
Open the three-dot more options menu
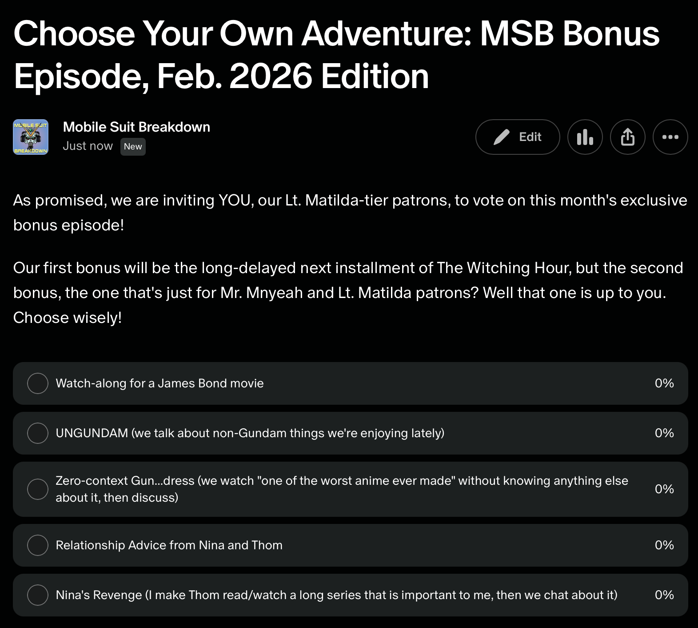tap(670, 137)
